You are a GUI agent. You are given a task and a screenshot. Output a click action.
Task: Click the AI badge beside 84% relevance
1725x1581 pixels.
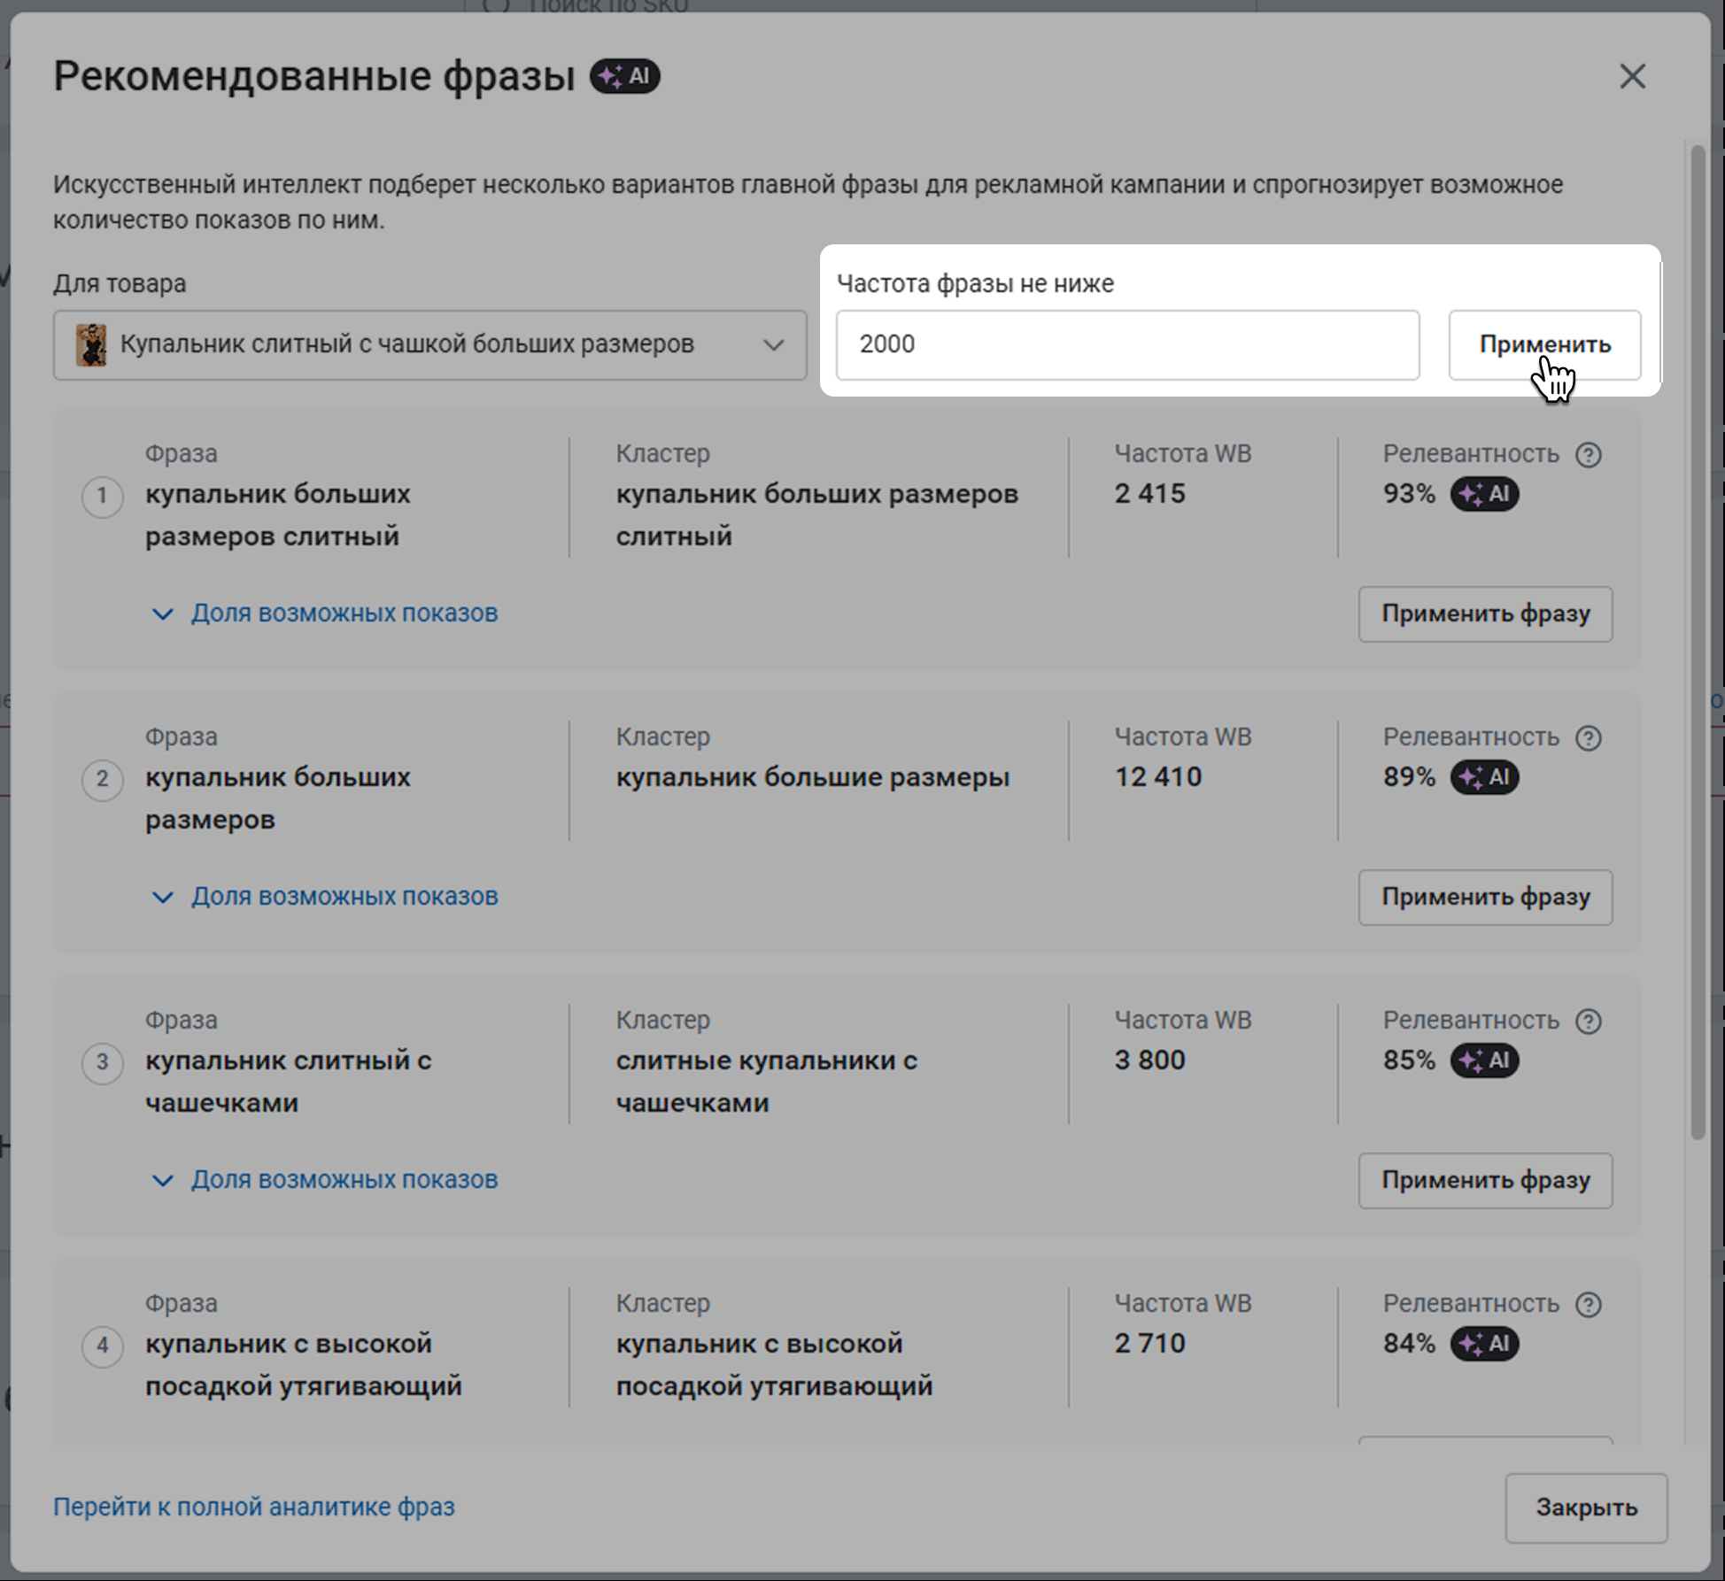(x=1484, y=1344)
